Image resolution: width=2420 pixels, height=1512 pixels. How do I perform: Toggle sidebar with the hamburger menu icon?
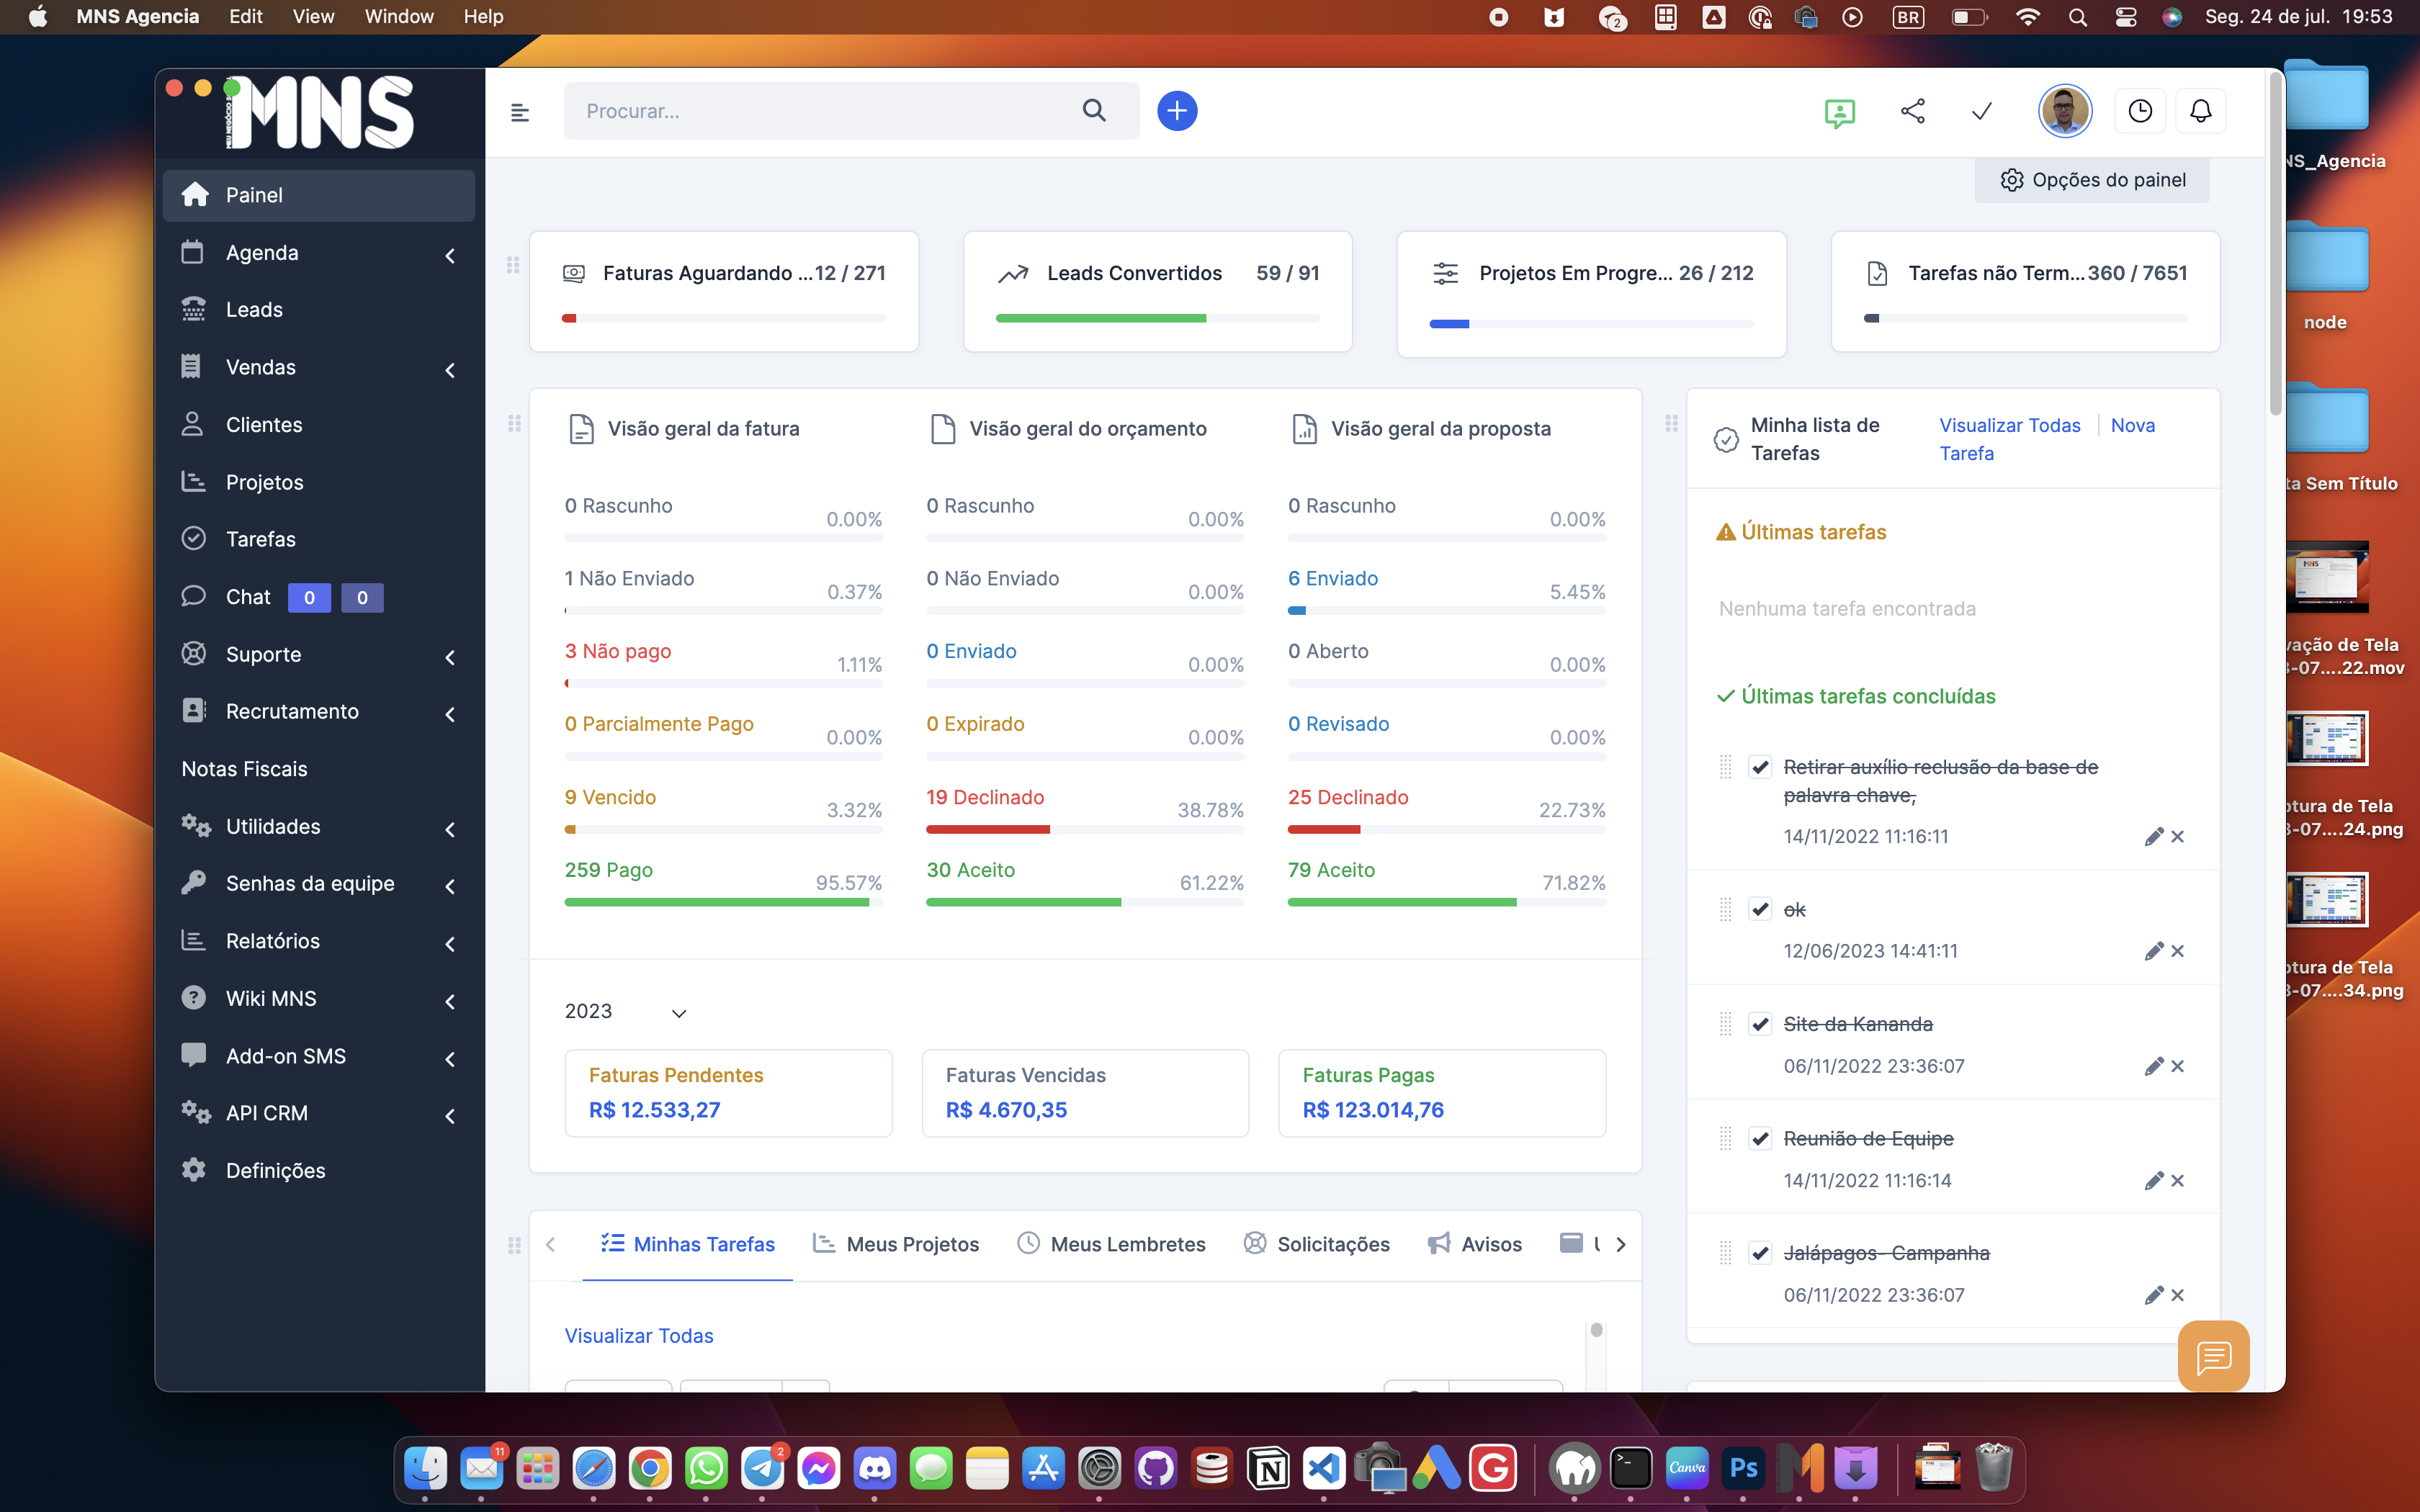(x=520, y=112)
